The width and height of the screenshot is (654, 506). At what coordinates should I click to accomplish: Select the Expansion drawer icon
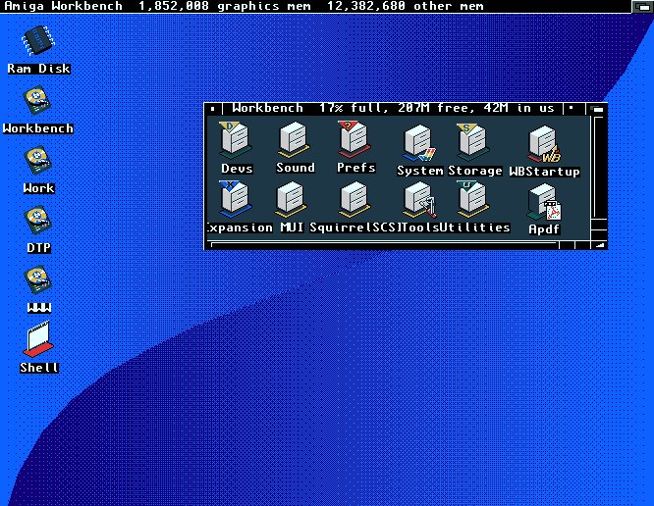coord(236,199)
